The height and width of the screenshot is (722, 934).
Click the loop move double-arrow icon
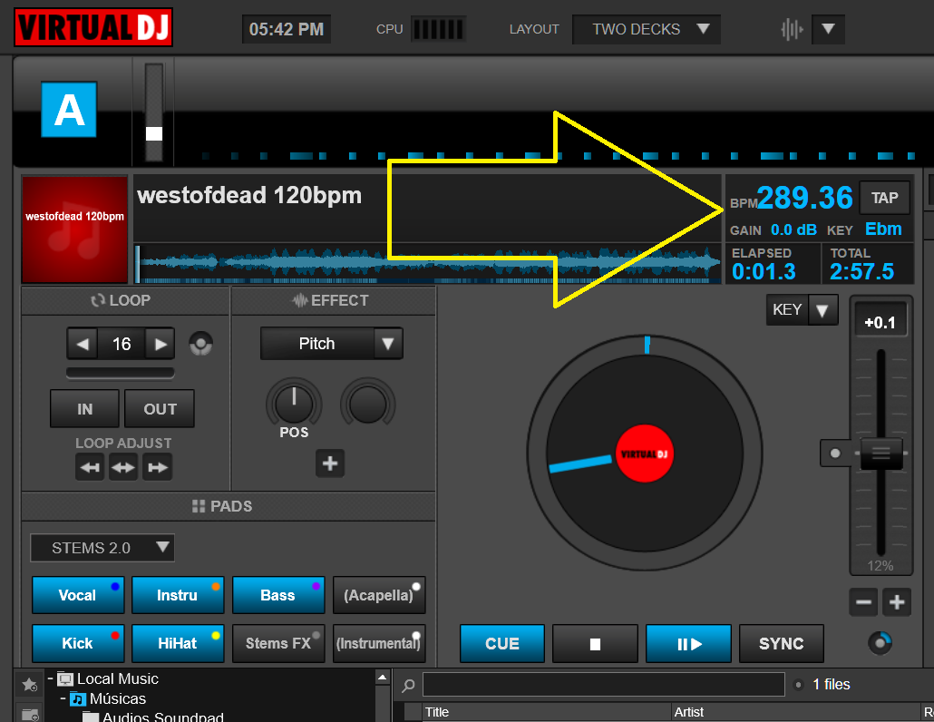point(123,467)
